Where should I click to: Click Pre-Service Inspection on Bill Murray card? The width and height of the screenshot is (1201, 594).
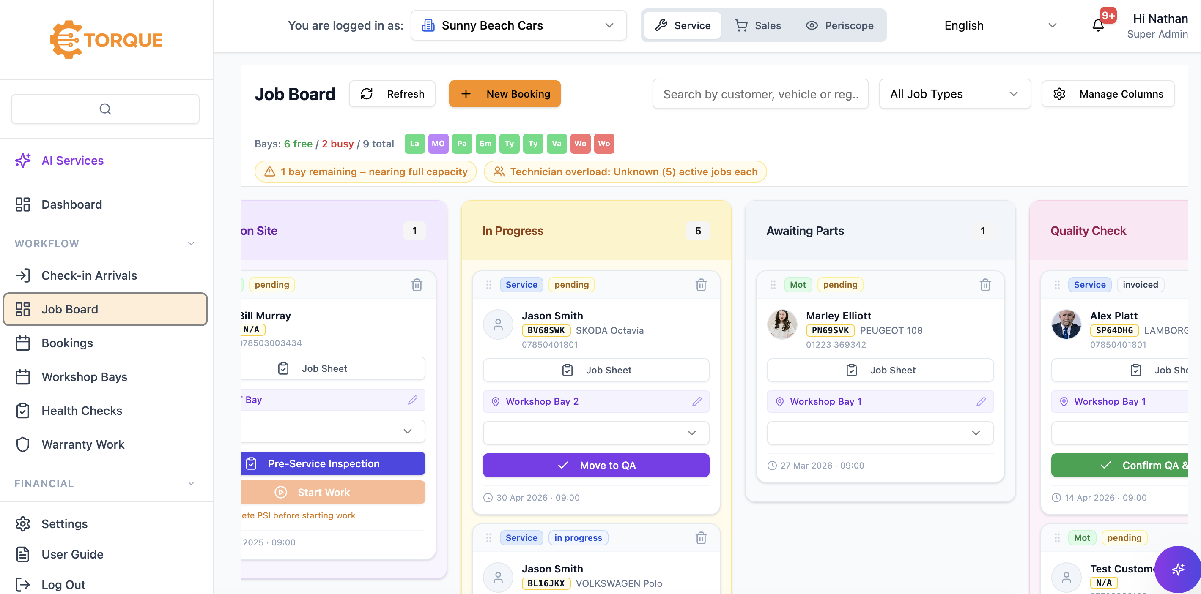333,463
